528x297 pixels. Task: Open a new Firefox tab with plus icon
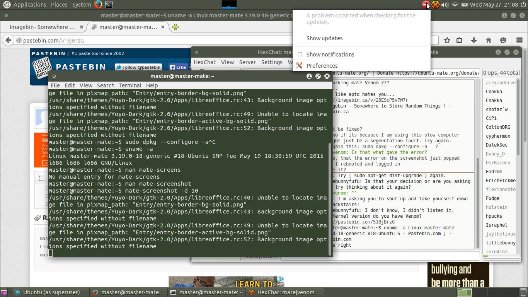(x=175, y=27)
